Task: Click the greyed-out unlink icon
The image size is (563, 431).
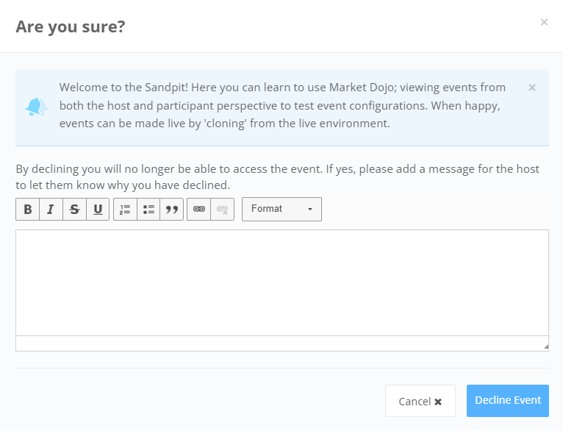Action: tap(222, 209)
